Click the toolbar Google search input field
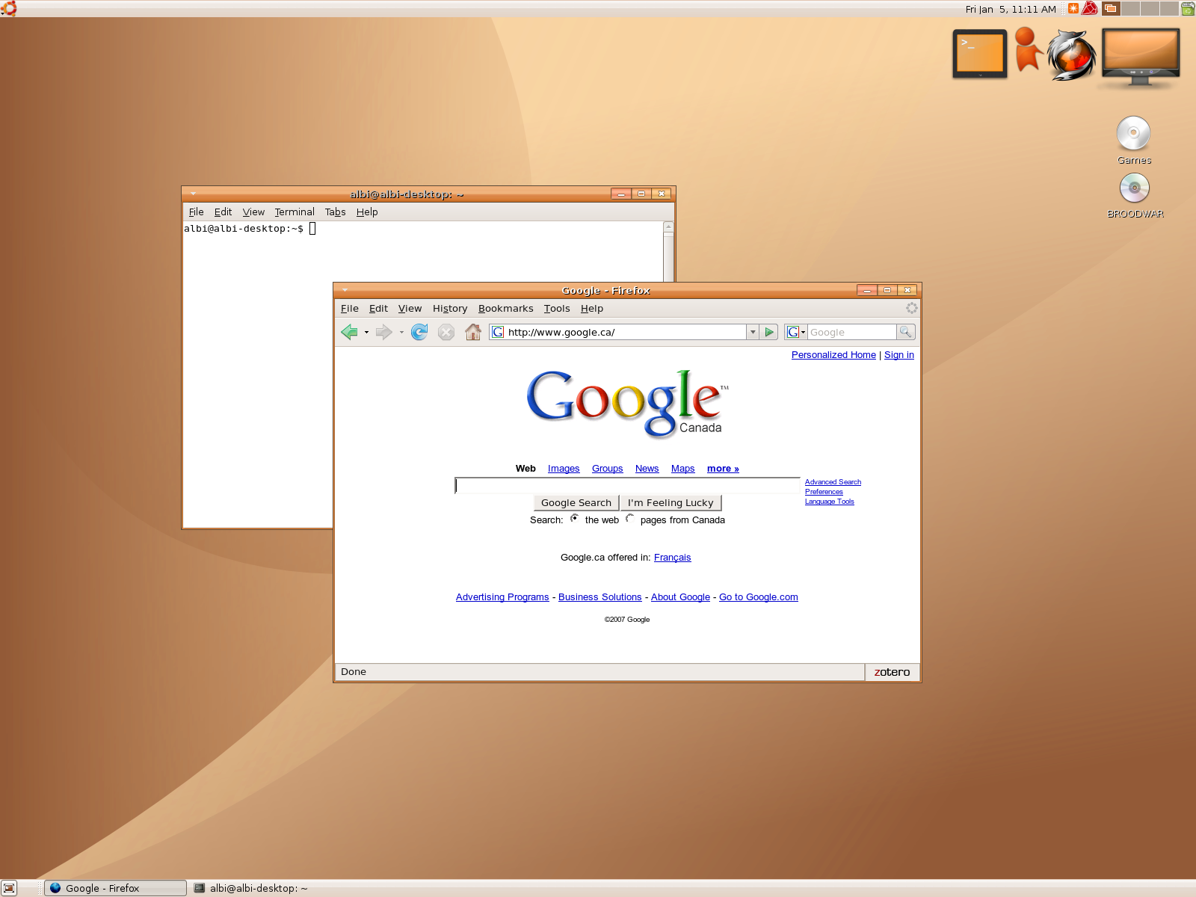Viewport: 1196px width, 897px height. point(851,332)
